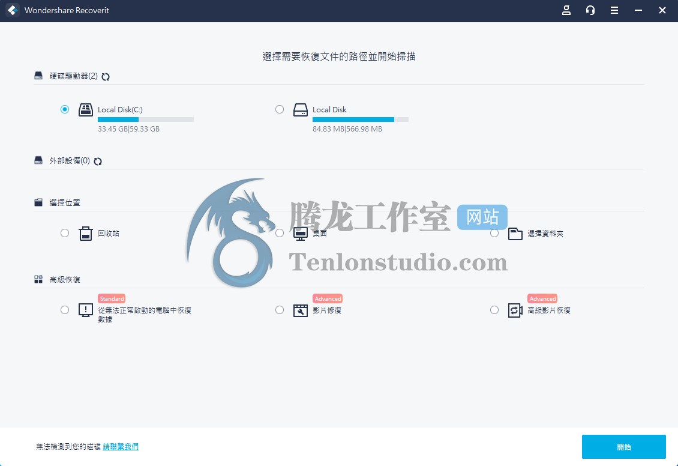
Task: Click the Local Disk(C:) usage bar
Action: 146,120
